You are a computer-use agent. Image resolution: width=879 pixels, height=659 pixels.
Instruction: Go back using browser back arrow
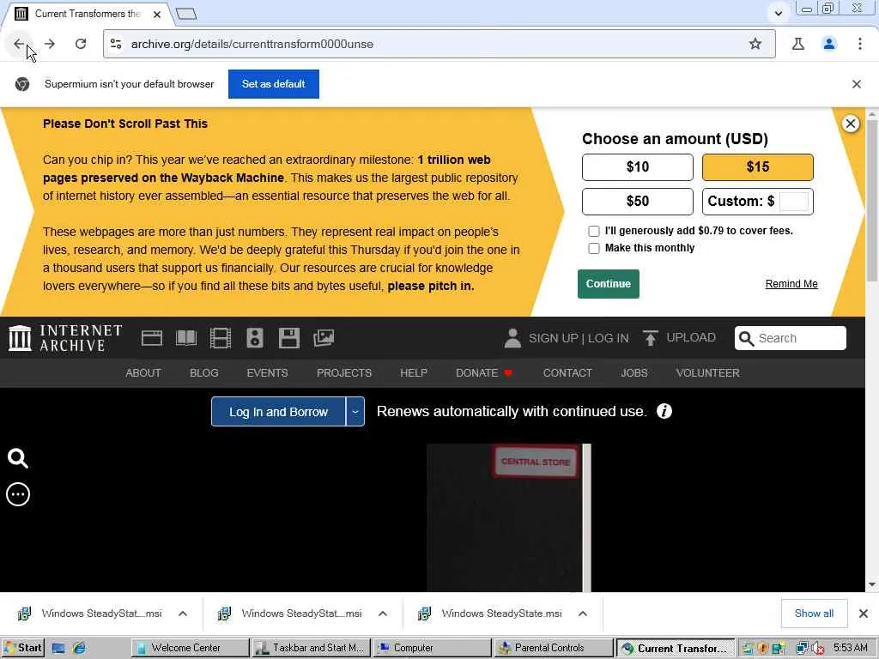19,44
